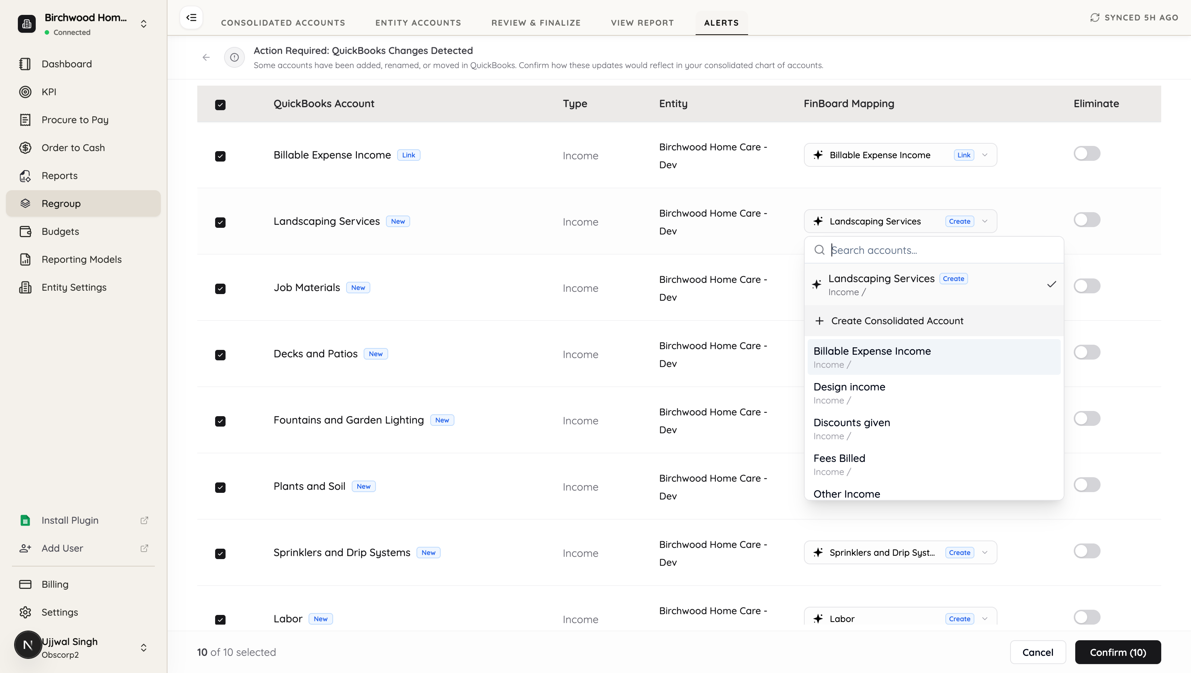Click the search magnifier icon
The image size is (1191, 673).
[819, 250]
